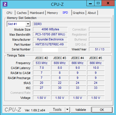Select the 609 MHz frequency cell

[60, 63]
